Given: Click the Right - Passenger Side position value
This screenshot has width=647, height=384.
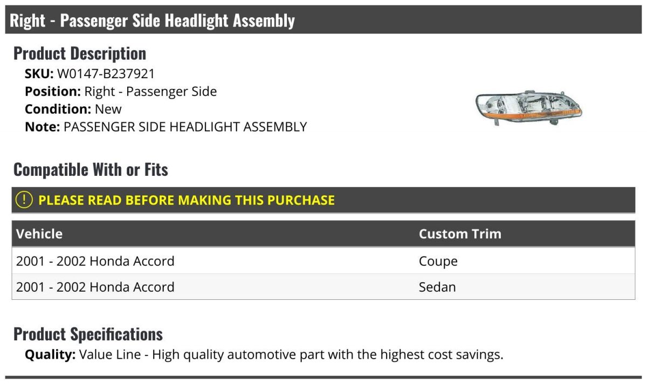Looking at the screenshot, I should [150, 92].
